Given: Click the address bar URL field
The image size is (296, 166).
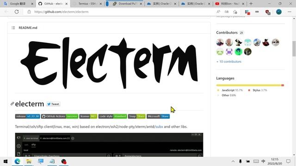Looking at the screenshot, I should tap(121, 12).
